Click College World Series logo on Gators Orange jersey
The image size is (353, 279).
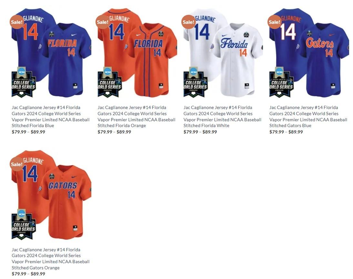point(24,224)
